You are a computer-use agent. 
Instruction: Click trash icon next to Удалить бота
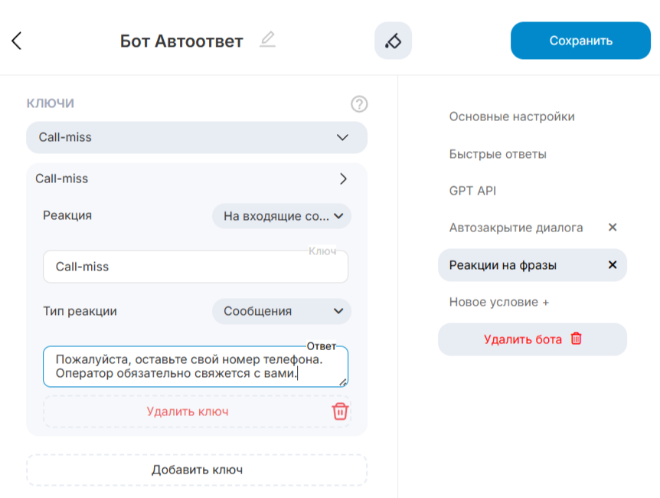[577, 339]
